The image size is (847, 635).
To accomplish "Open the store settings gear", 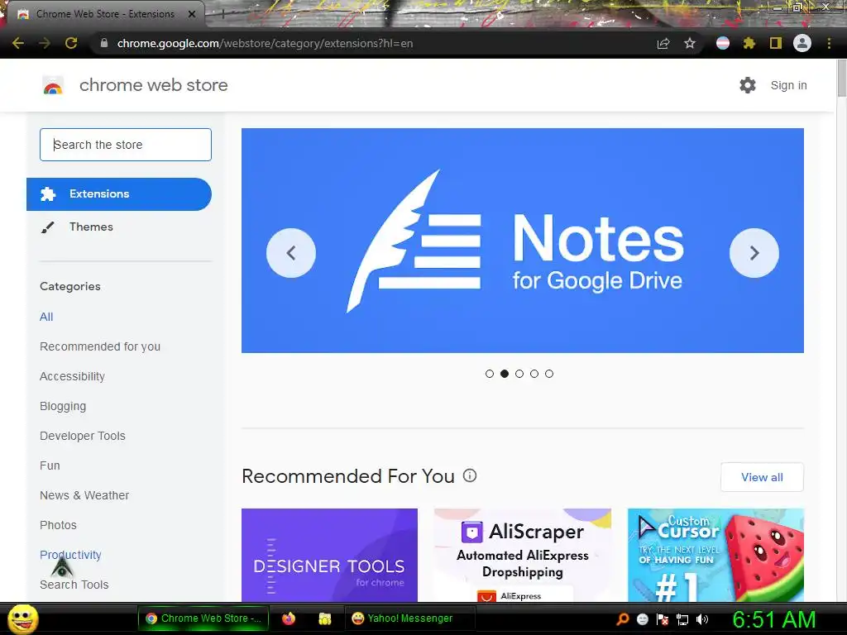I will tap(748, 85).
